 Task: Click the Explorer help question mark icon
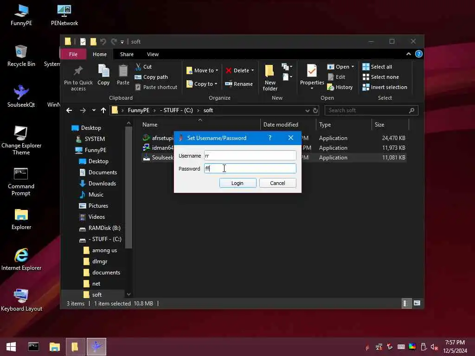coord(419,54)
